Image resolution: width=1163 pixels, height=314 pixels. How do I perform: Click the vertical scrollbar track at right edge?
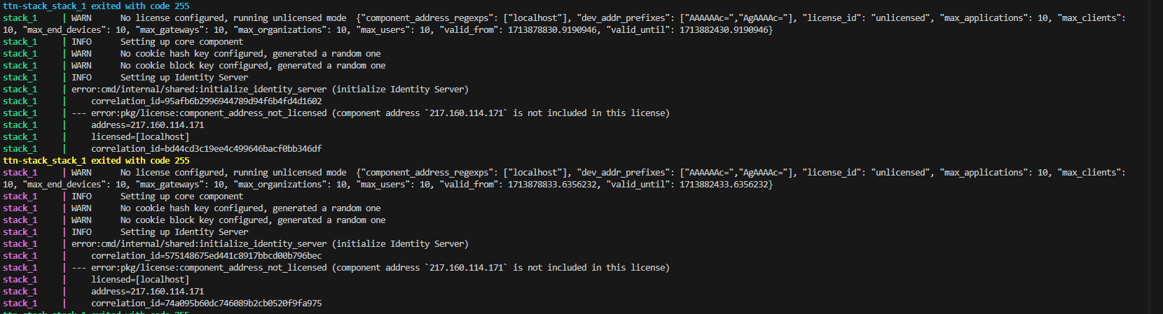1156,157
